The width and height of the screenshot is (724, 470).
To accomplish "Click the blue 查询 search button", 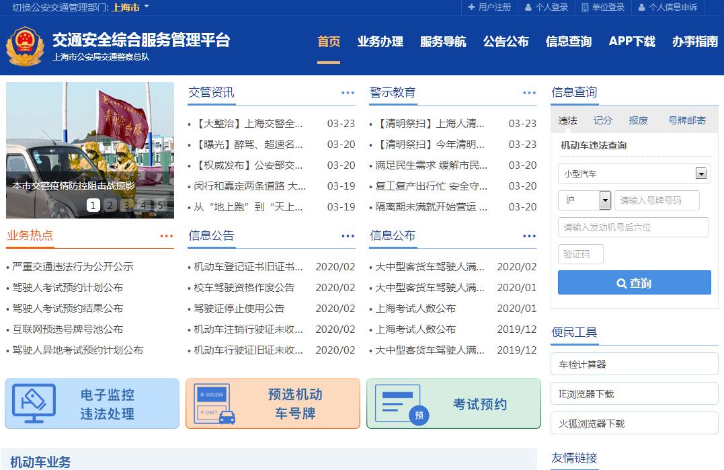I will (x=634, y=283).
